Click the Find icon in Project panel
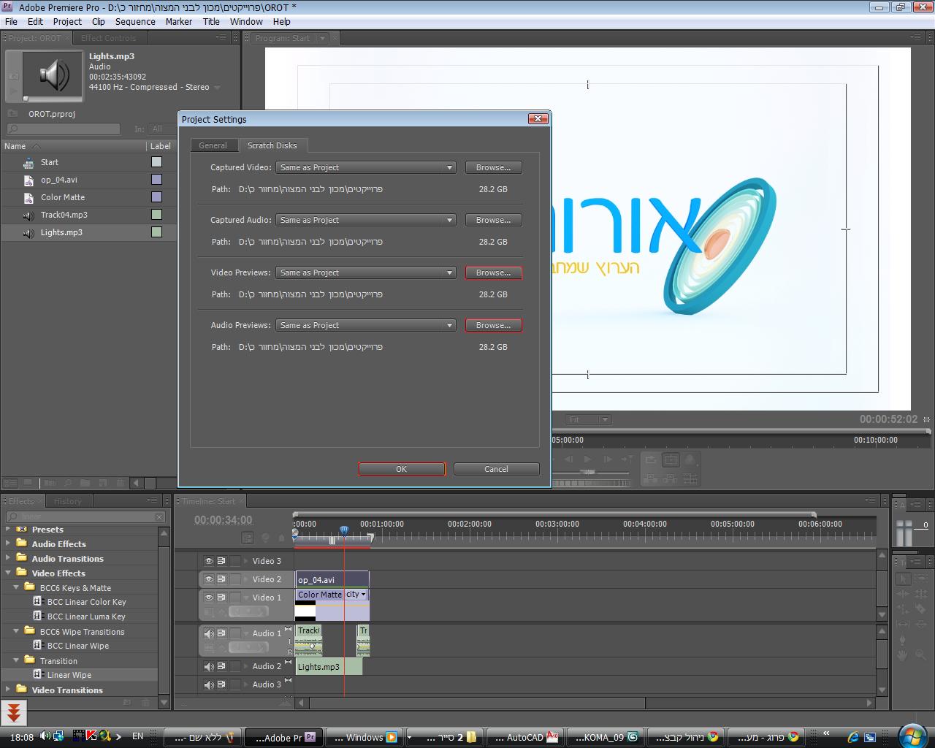Image resolution: width=935 pixels, height=748 pixels. tap(67, 483)
